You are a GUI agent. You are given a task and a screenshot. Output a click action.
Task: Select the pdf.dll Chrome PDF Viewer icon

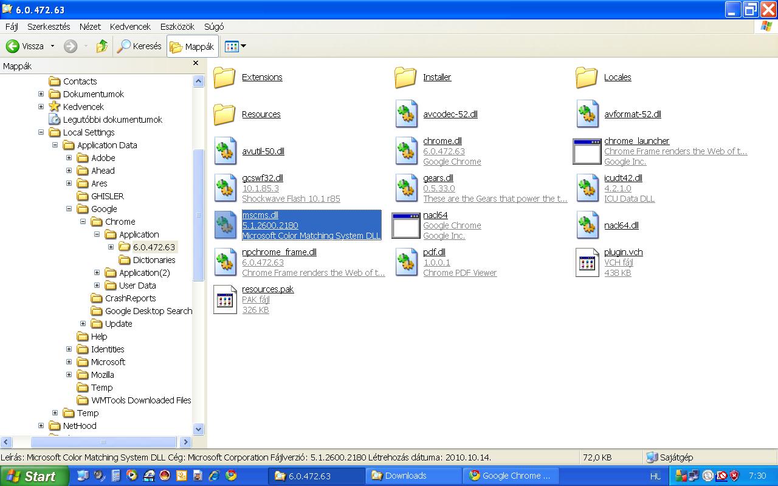click(x=406, y=262)
